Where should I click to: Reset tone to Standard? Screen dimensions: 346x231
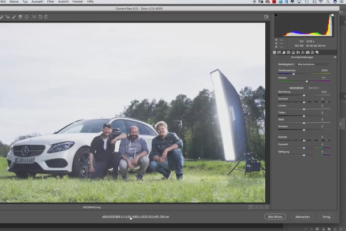click(x=313, y=88)
